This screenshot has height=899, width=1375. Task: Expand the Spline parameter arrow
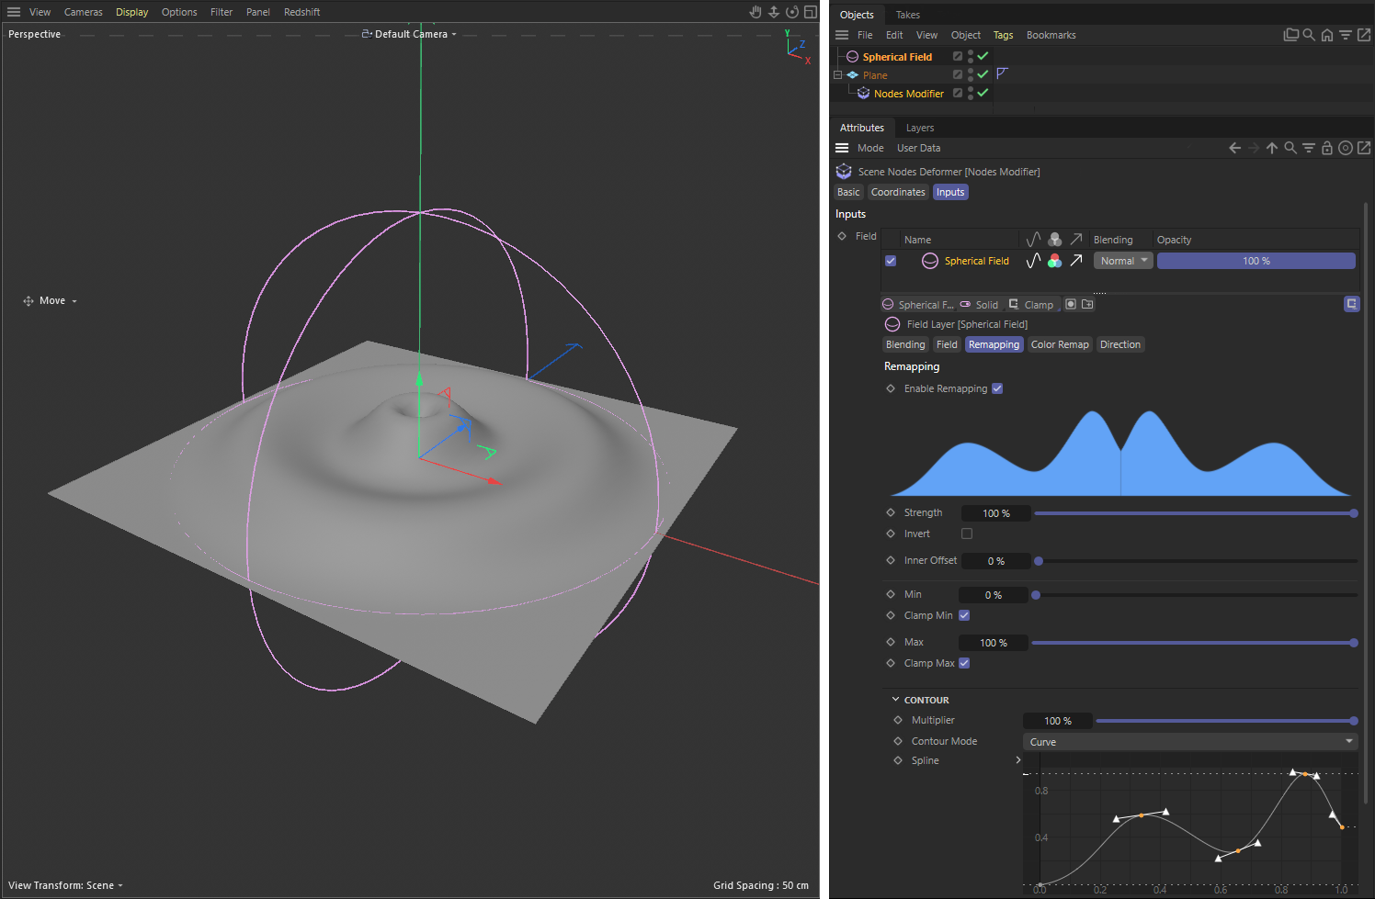point(1018,760)
